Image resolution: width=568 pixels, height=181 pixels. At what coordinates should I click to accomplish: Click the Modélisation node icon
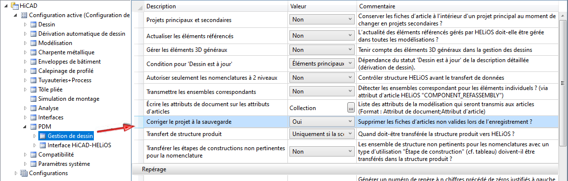[x=33, y=43]
